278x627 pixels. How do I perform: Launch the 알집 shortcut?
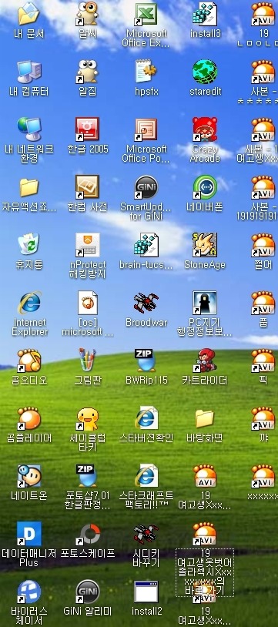tap(87, 72)
